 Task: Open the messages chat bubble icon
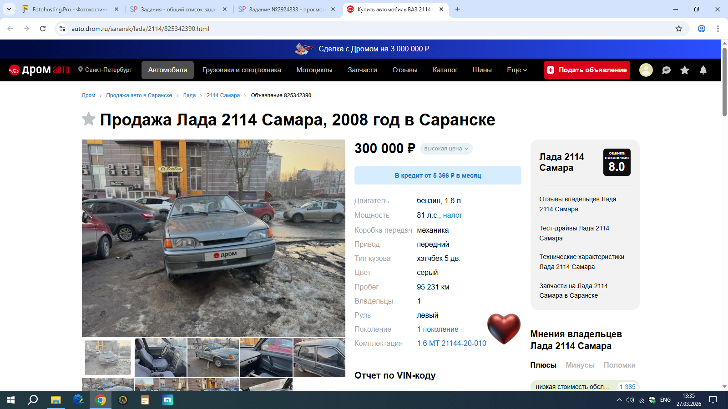pos(666,70)
